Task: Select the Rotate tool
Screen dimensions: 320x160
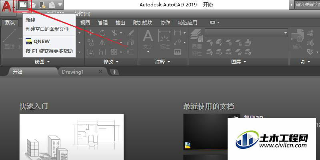Action: [x=102, y=33]
